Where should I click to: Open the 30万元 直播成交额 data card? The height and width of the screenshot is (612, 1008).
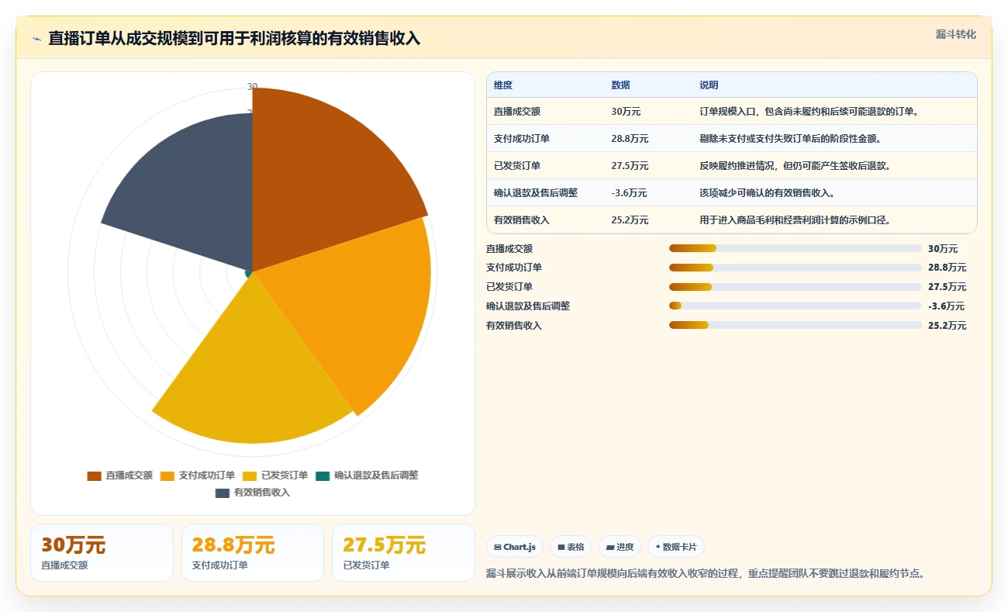(x=102, y=553)
